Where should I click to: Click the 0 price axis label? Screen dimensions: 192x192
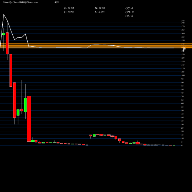182,146
